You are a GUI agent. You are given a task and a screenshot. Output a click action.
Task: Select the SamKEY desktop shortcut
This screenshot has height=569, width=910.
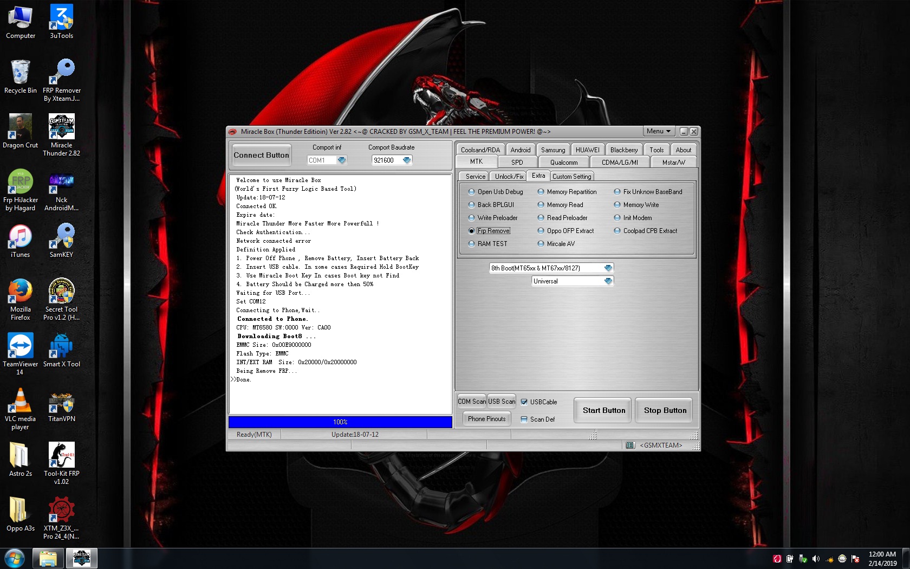point(61,241)
